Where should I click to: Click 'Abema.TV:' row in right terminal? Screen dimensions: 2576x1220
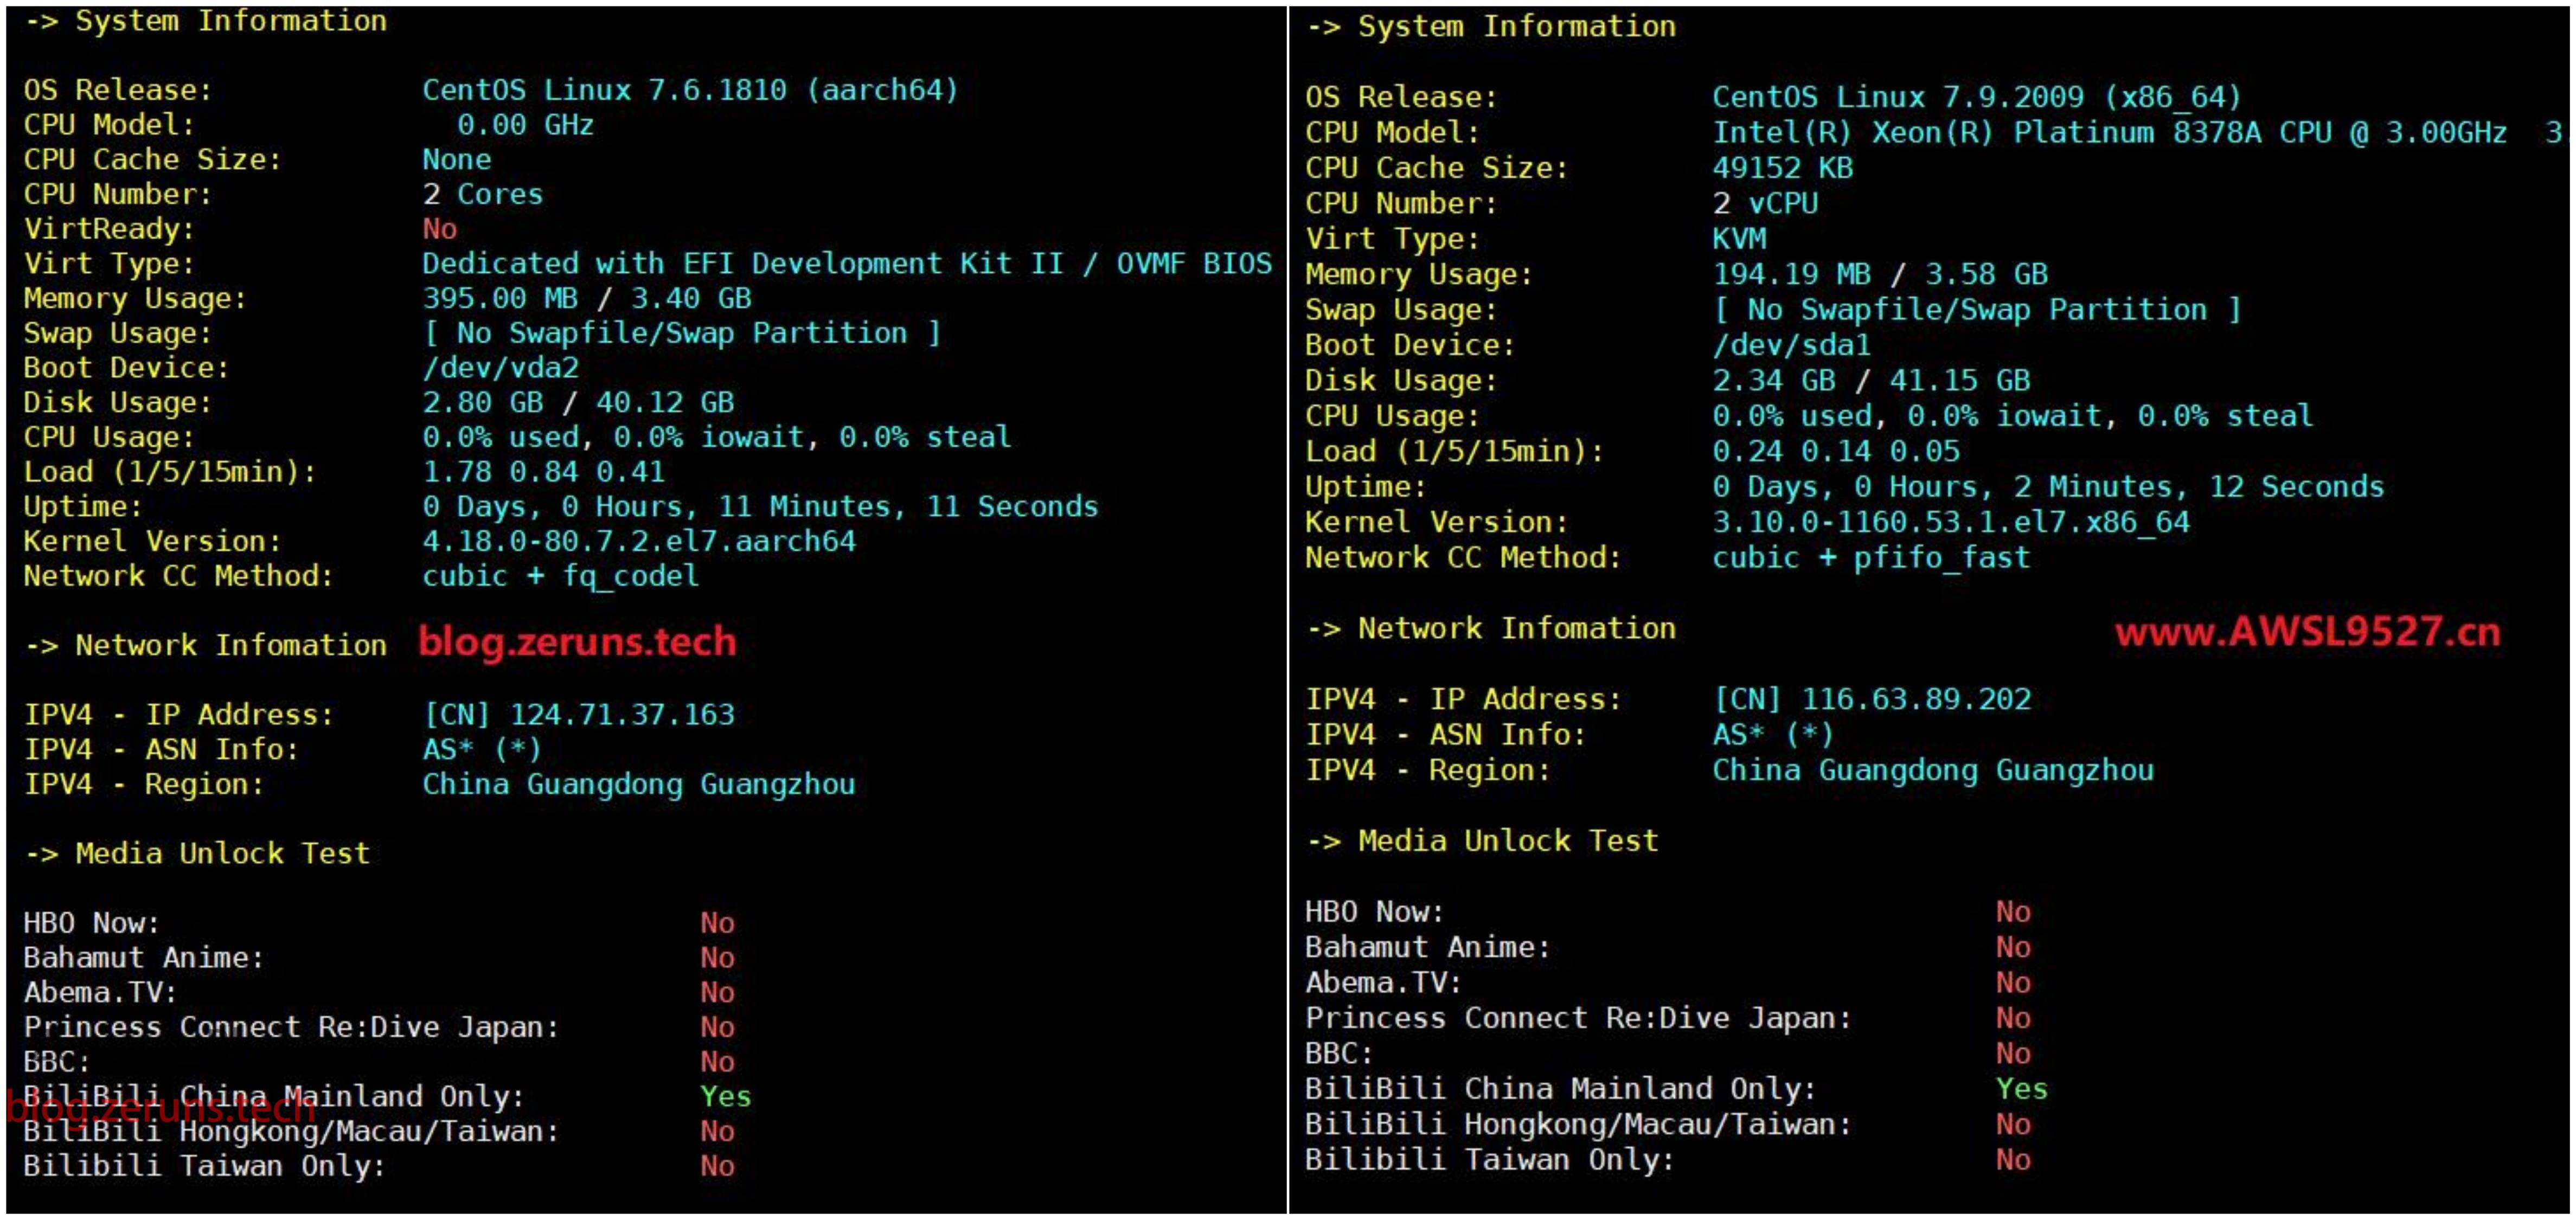(1383, 983)
